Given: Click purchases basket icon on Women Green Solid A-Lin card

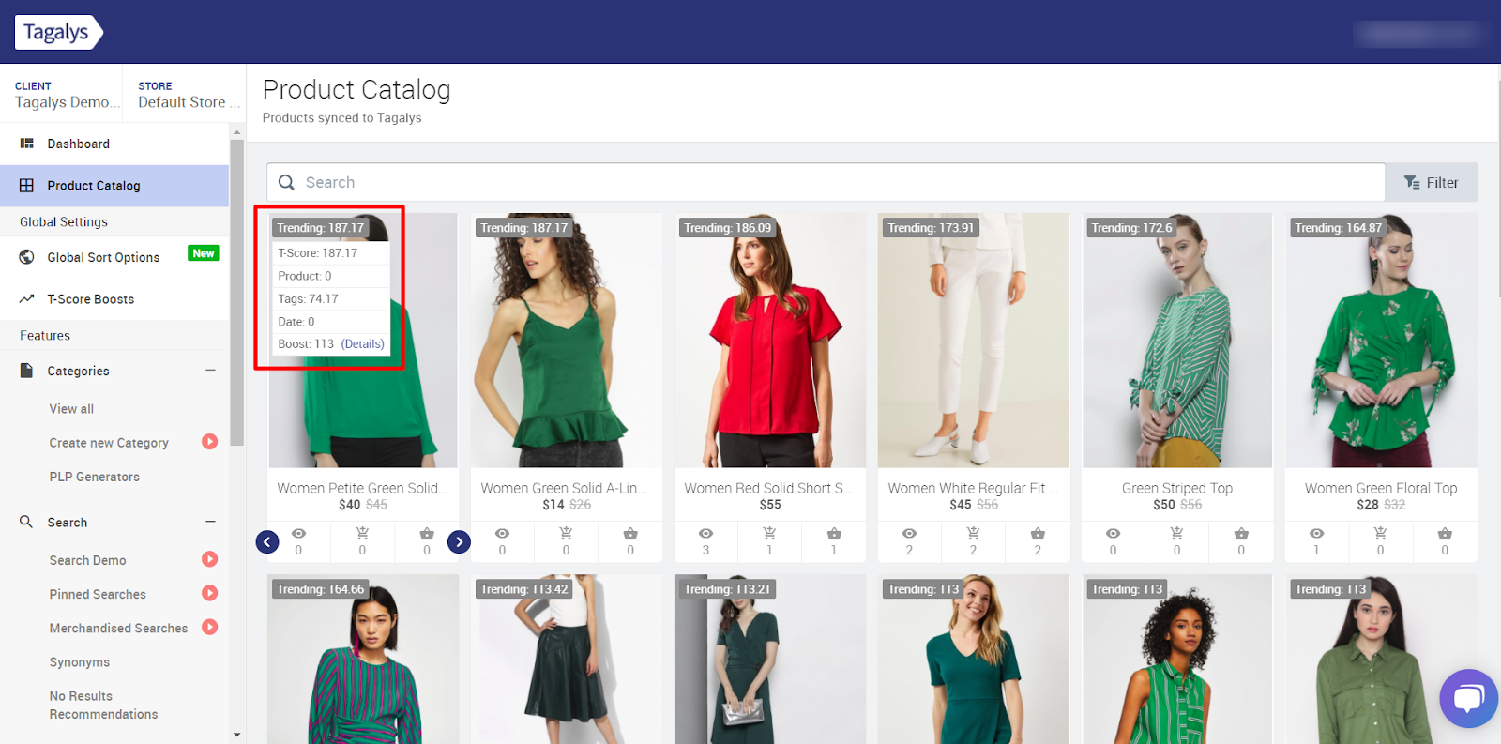Looking at the screenshot, I should [x=630, y=533].
